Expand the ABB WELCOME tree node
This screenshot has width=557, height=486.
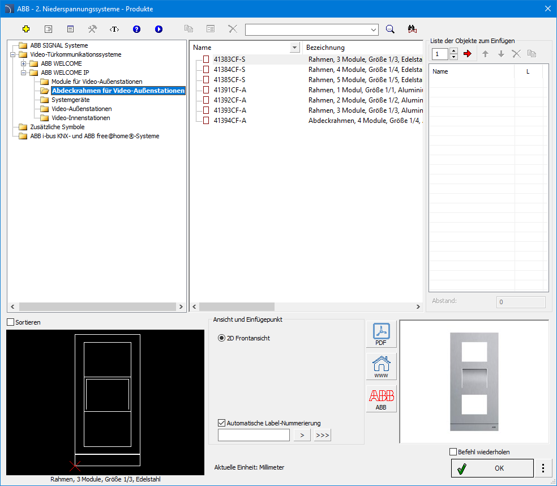tap(24, 63)
